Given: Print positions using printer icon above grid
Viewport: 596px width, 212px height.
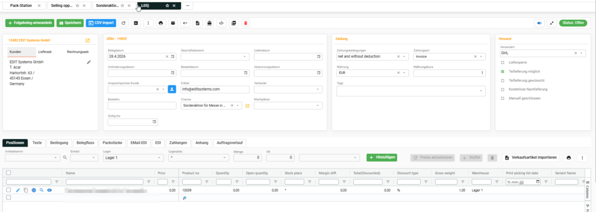Looking at the screenshot, I should [x=569, y=157].
